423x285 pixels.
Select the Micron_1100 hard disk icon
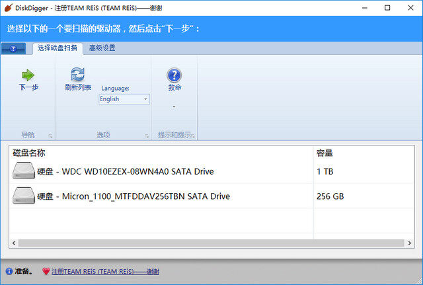pos(24,195)
